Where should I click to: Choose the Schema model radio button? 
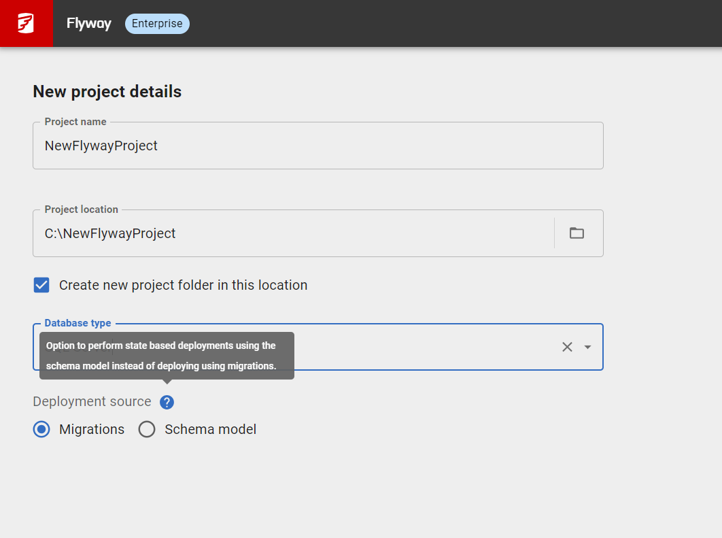pos(147,429)
